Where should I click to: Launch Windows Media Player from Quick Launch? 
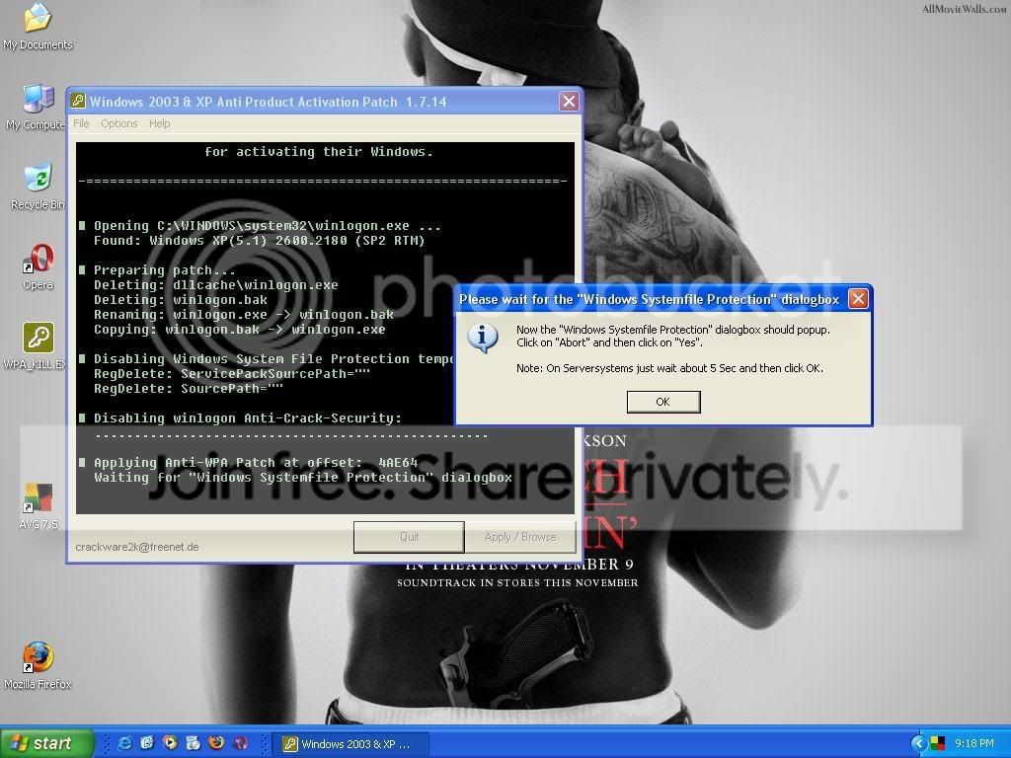pyautogui.click(x=170, y=743)
